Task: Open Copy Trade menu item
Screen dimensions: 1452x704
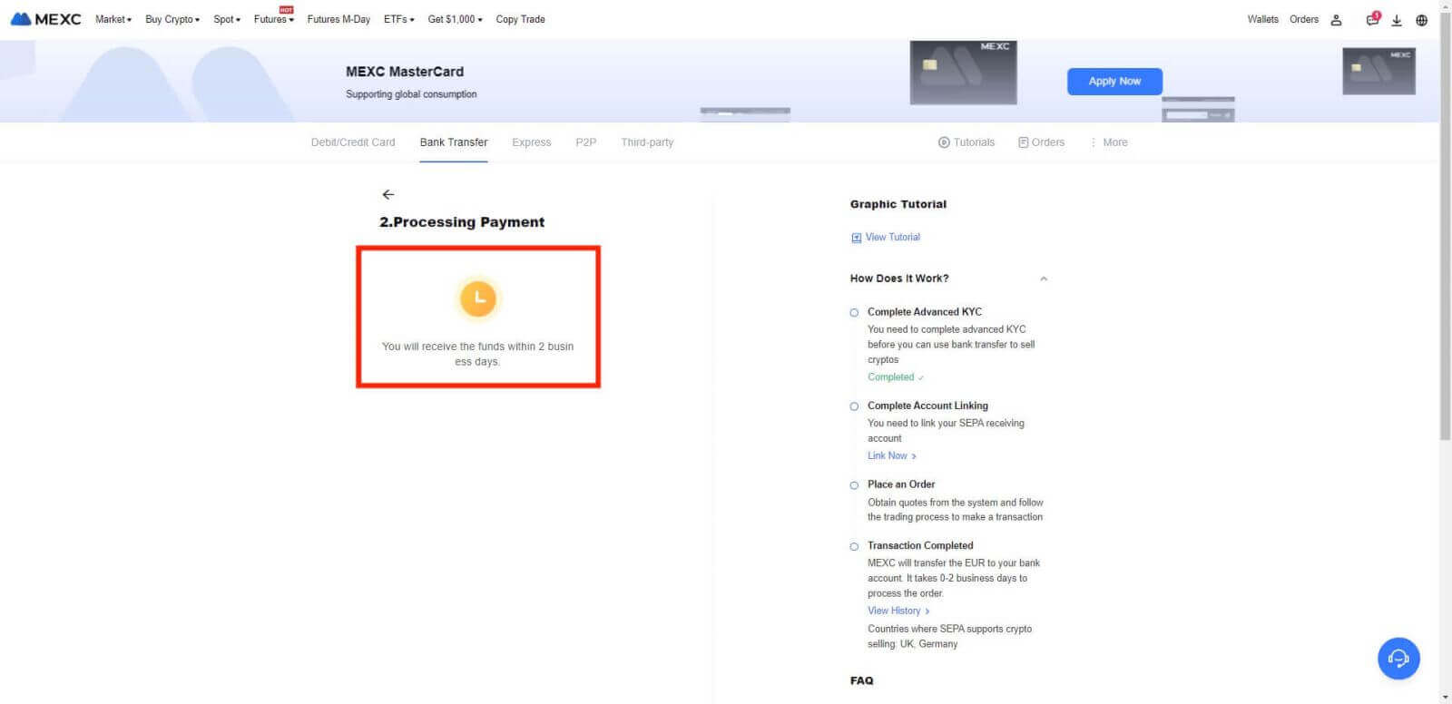Action: 520,19
